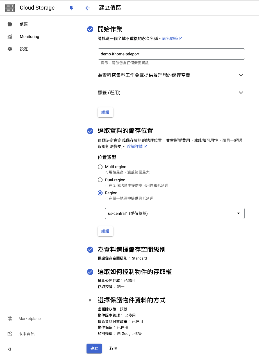Screen dimensions: 259x354
Task: Click the Cloud Storage title text
Action: (x=37, y=8)
